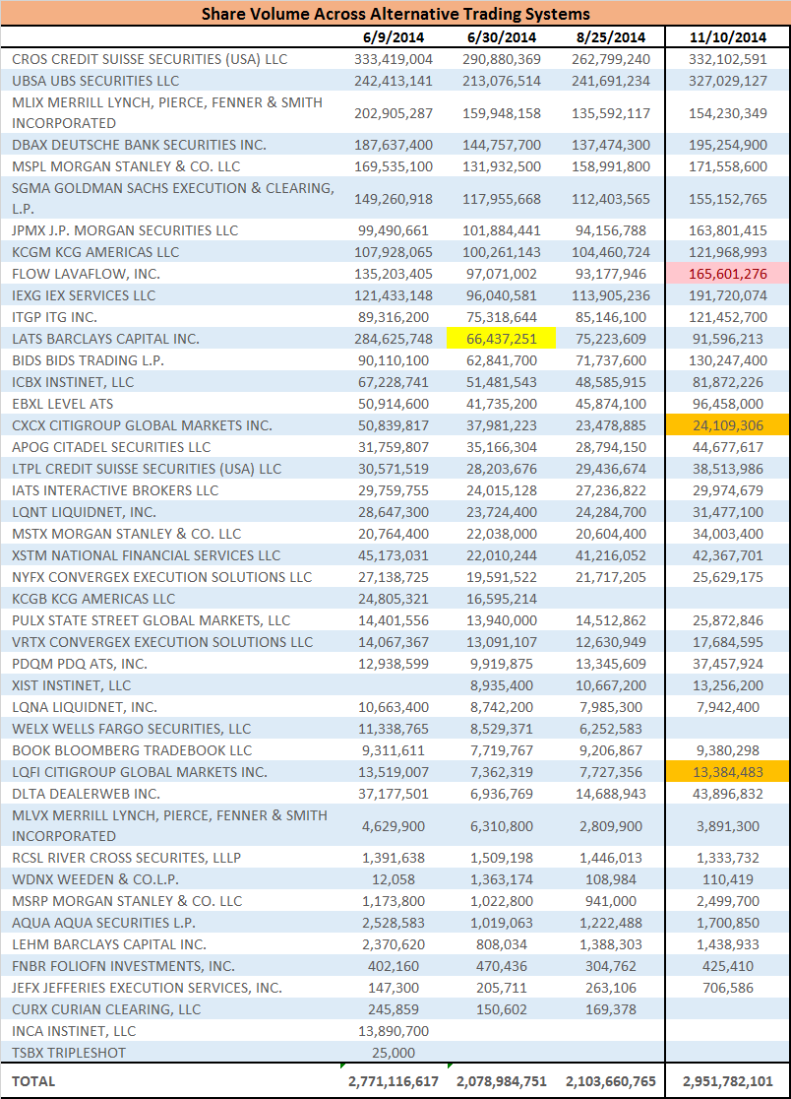Select cell 333,419,004
This screenshot has height=1099, width=791.
(394, 59)
